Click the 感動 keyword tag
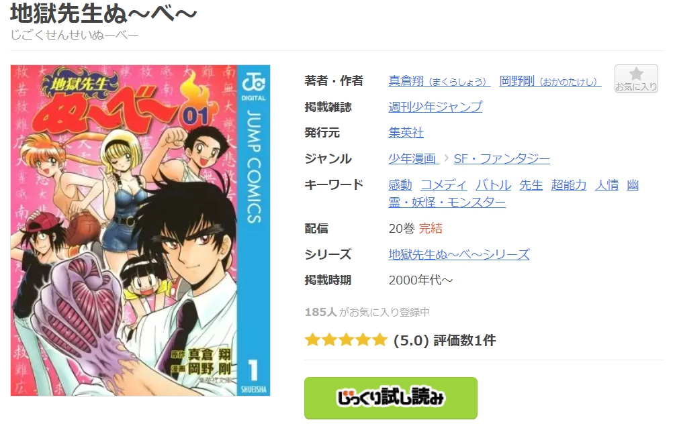The image size is (673, 430). 400,184
